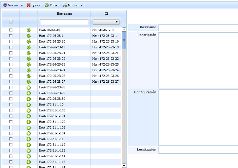Click sync icon for Host-10-0-1-10
The width and height of the screenshot is (238, 168).
point(29,30)
